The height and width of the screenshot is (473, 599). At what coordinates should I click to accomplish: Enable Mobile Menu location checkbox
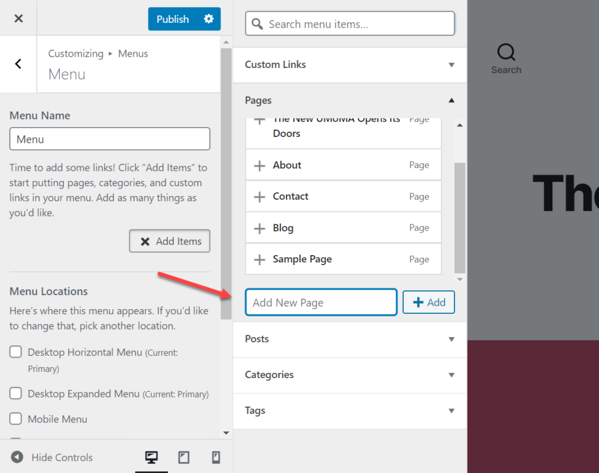click(16, 419)
